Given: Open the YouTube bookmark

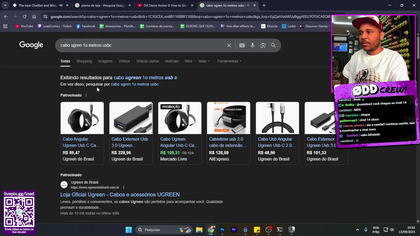Looking at the screenshot, I should 24,26.
